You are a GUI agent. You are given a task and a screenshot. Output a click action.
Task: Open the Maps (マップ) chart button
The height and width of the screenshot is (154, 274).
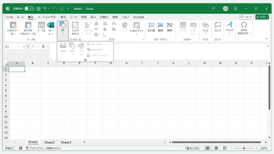pos(125,28)
